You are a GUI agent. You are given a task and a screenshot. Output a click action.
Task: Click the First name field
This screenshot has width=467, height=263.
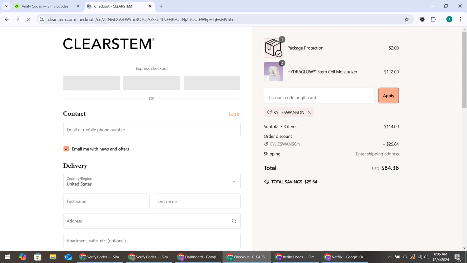click(106, 201)
